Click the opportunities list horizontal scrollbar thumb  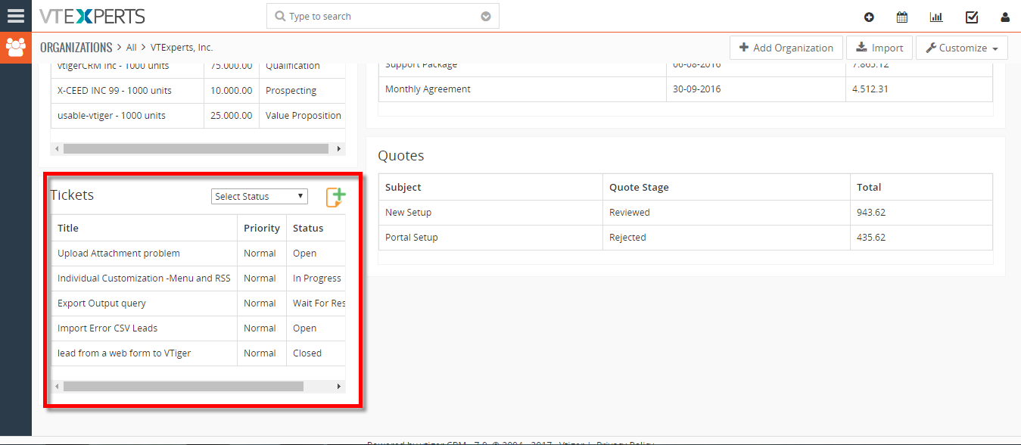point(196,149)
